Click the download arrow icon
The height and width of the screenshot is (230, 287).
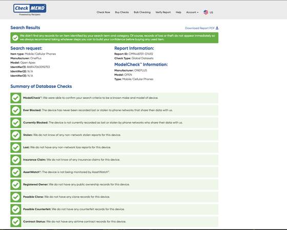(217, 28)
